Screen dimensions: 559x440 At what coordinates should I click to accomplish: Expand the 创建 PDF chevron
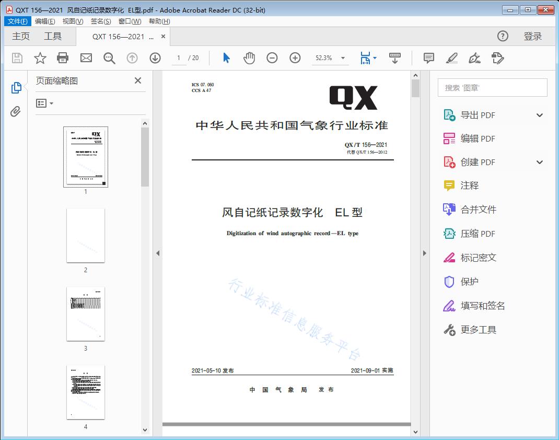(x=539, y=162)
